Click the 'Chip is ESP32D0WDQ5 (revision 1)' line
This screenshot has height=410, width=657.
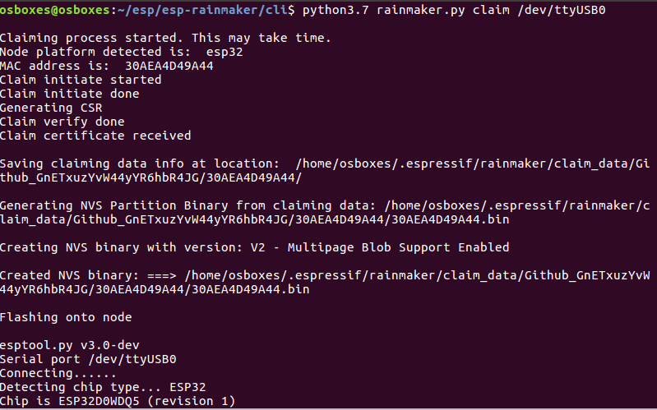118,401
